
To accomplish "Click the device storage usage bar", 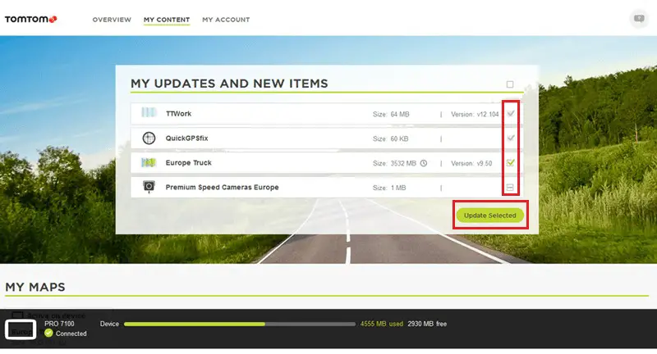I will pos(240,324).
